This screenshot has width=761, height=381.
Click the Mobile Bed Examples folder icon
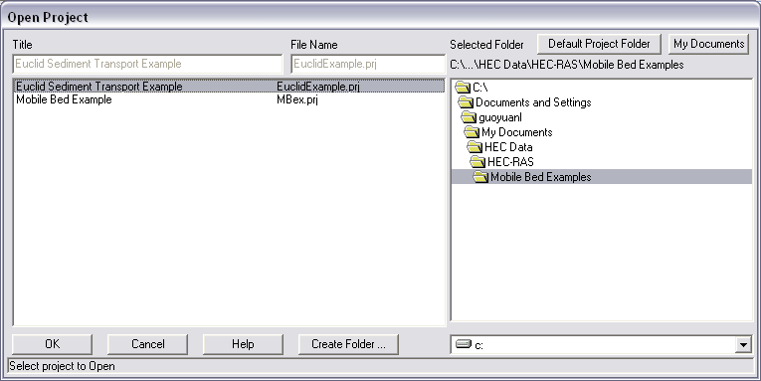click(x=480, y=177)
